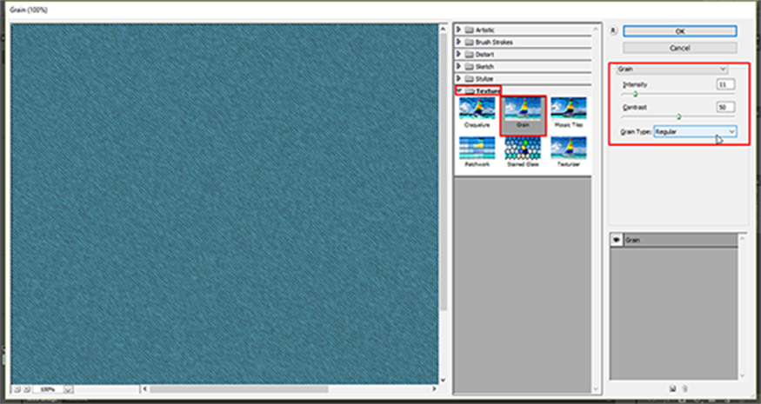Click the preview scroll right arrow
Screen dimensions: 761x404
click(x=434, y=389)
